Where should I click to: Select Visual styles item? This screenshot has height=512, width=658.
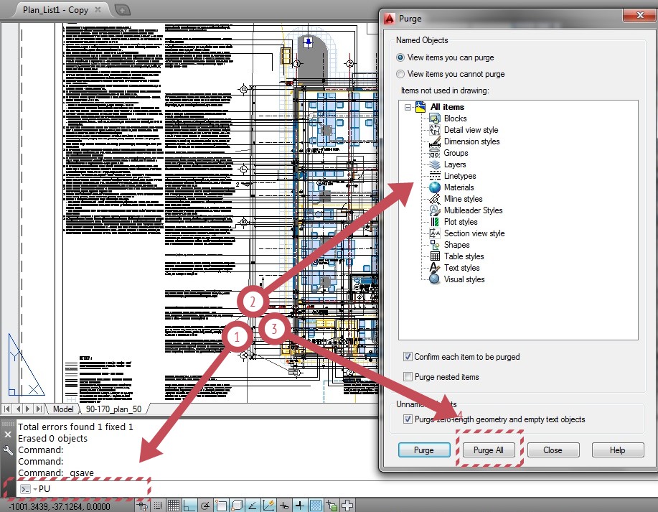(x=464, y=279)
